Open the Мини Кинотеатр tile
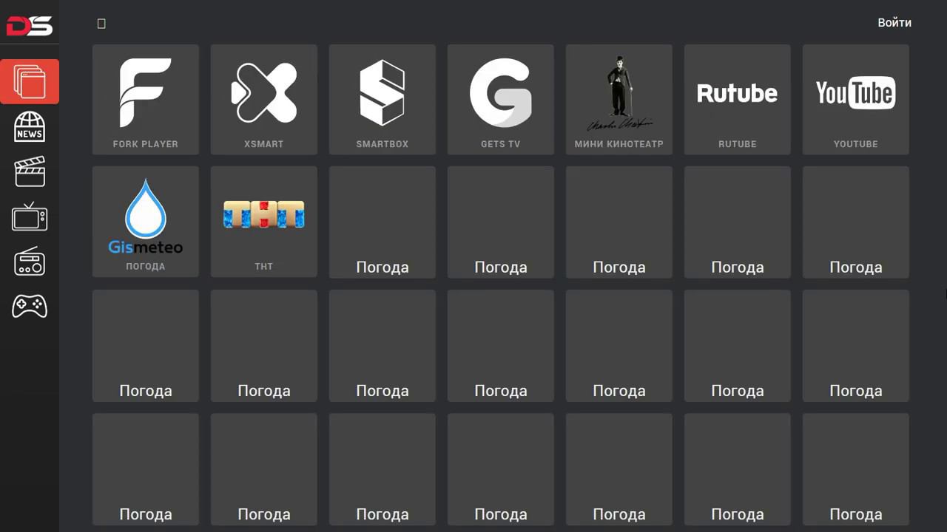Viewport: 947px width, 532px height. click(619, 100)
